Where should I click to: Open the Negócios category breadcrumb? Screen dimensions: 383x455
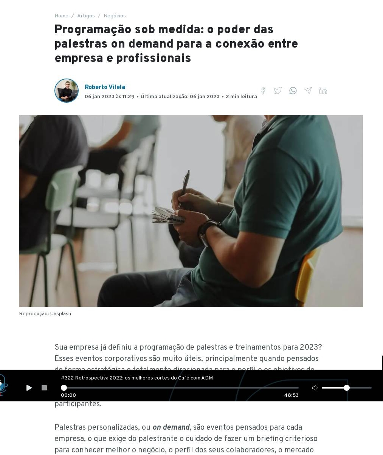pos(115,16)
